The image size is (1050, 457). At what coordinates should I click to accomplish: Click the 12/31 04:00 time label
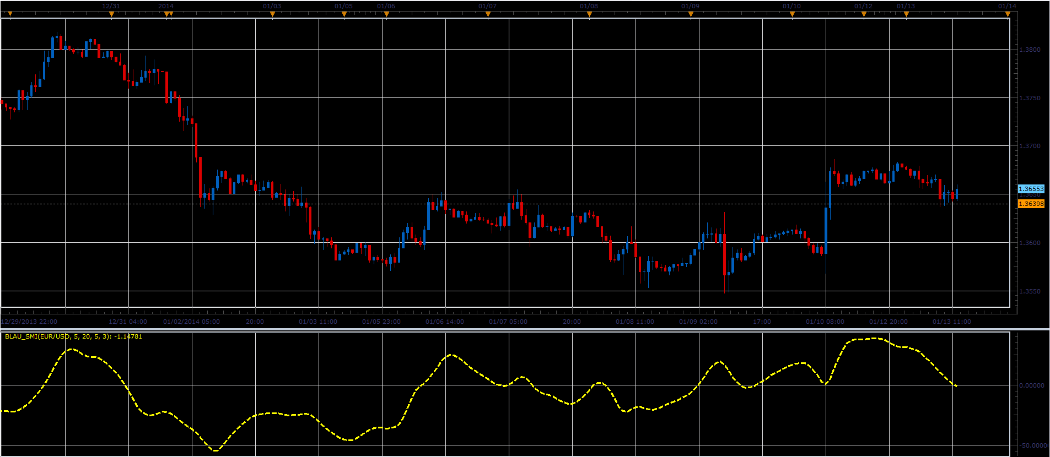pyautogui.click(x=128, y=322)
